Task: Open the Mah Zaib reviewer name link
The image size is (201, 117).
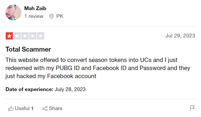Action: (x=35, y=8)
